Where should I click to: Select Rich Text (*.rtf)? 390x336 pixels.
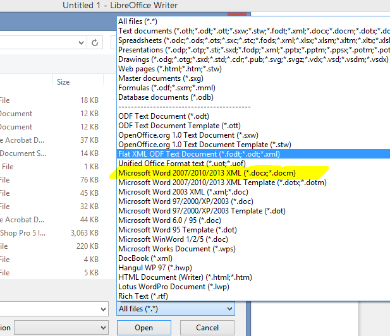pos(253,296)
